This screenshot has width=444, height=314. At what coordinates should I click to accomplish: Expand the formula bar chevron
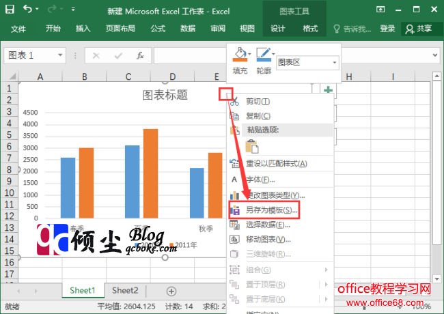(435, 55)
